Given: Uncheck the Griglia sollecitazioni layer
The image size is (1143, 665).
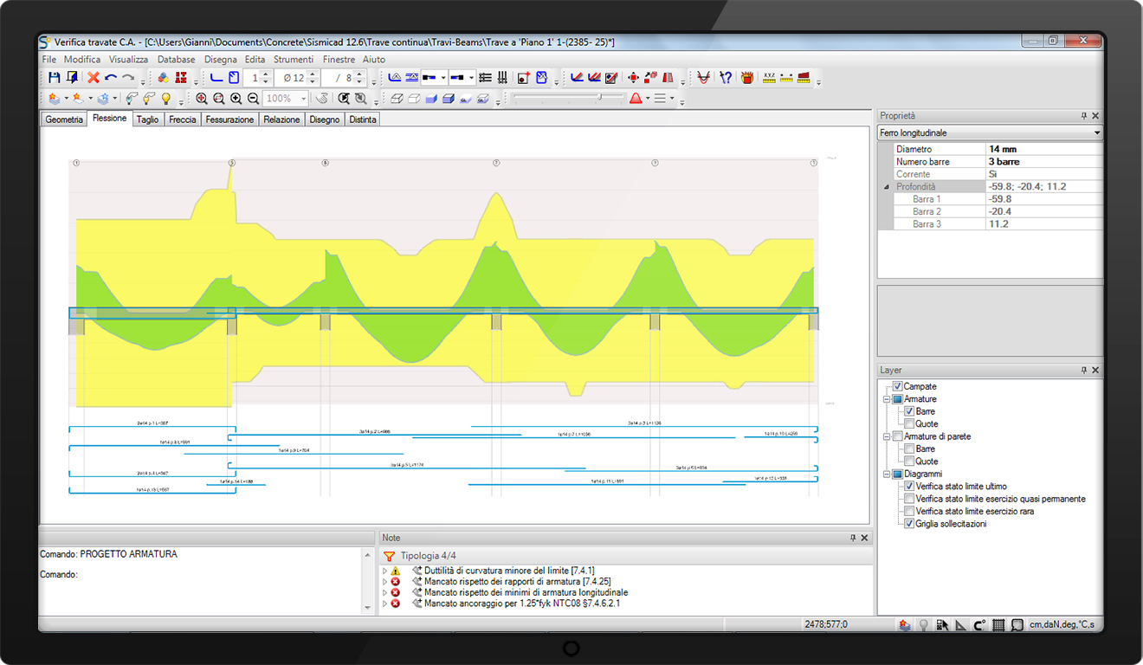Looking at the screenshot, I should click(908, 524).
